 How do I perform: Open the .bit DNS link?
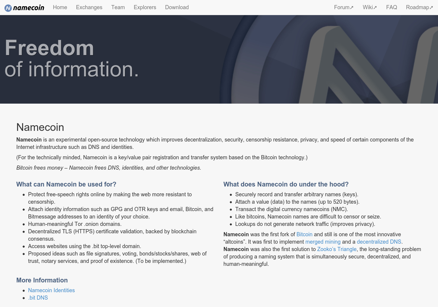point(38,298)
